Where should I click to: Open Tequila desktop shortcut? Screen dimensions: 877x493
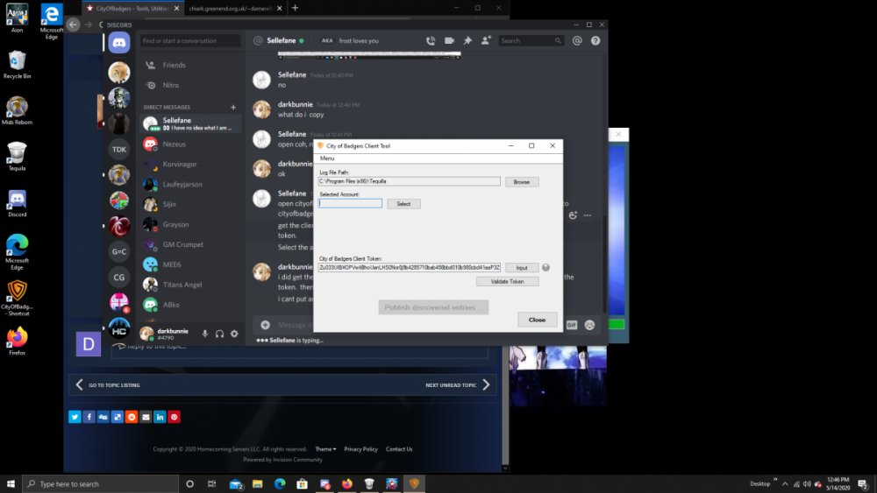(17, 157)
